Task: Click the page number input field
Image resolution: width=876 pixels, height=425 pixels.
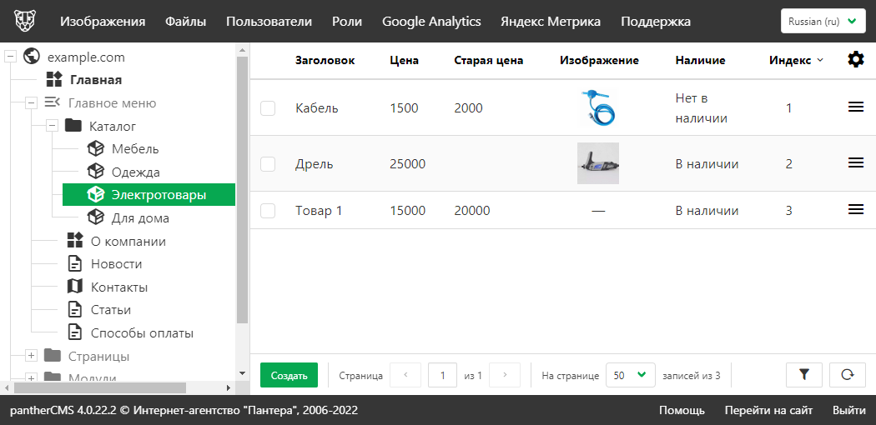Action: tap(442, 375)
